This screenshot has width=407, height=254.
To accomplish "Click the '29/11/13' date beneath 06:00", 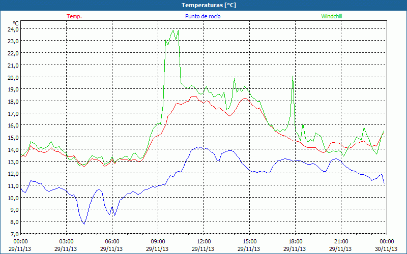I will click(x=111, y=249).
